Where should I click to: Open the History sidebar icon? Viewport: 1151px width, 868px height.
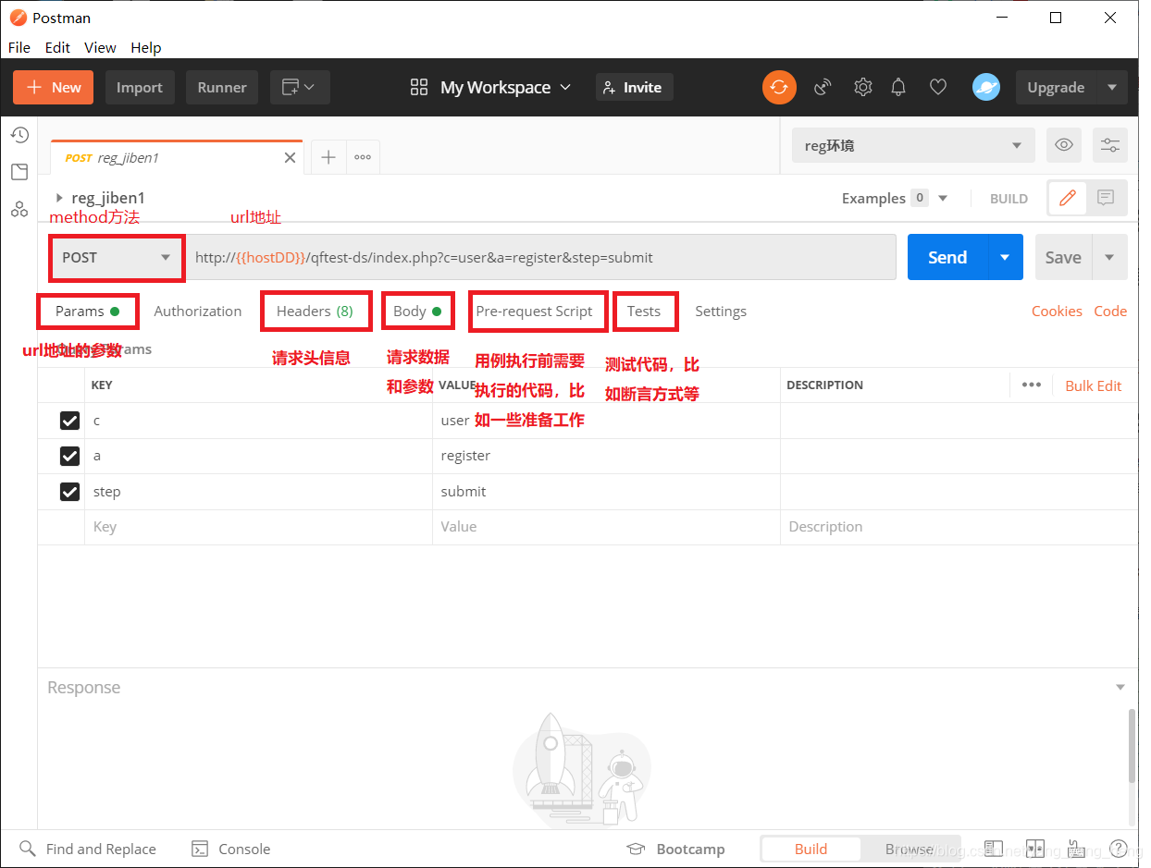point(19,135)
